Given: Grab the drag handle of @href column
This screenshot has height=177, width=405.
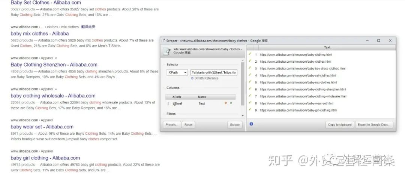Looking at the screenshot, I should click(x=168, y=103).
